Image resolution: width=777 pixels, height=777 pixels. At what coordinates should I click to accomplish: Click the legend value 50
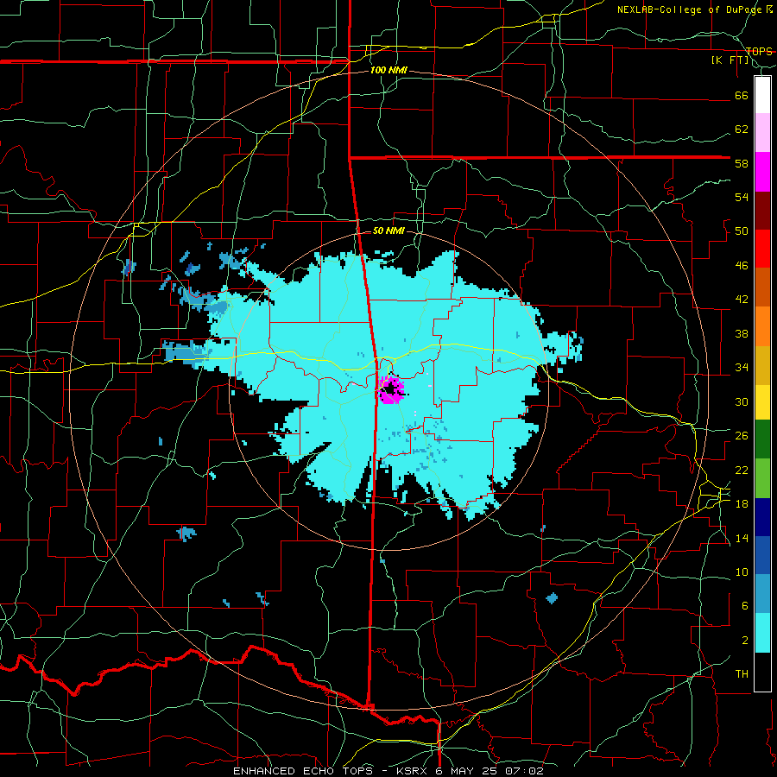click(x=742, y=231)
